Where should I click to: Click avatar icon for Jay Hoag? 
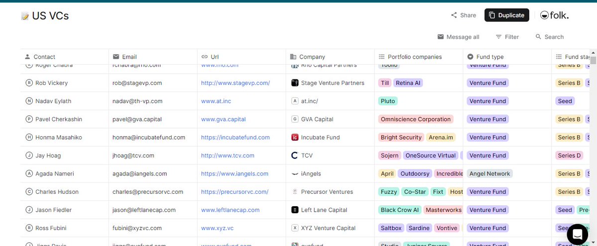28,156
